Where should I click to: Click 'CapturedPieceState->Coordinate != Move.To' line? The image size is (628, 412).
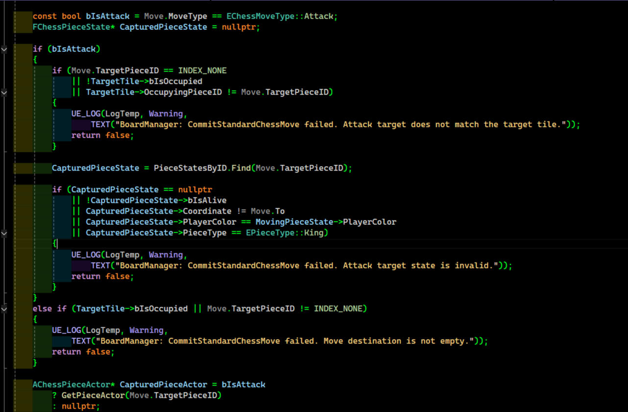point(185,211)
